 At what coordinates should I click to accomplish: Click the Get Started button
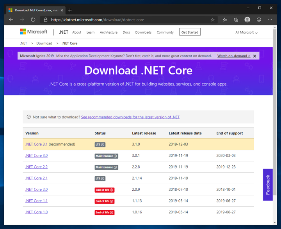(190, 32)
